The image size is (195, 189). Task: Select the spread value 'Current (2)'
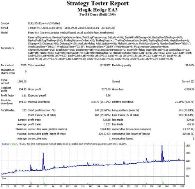pyautogui.click(x=188, y=81)
